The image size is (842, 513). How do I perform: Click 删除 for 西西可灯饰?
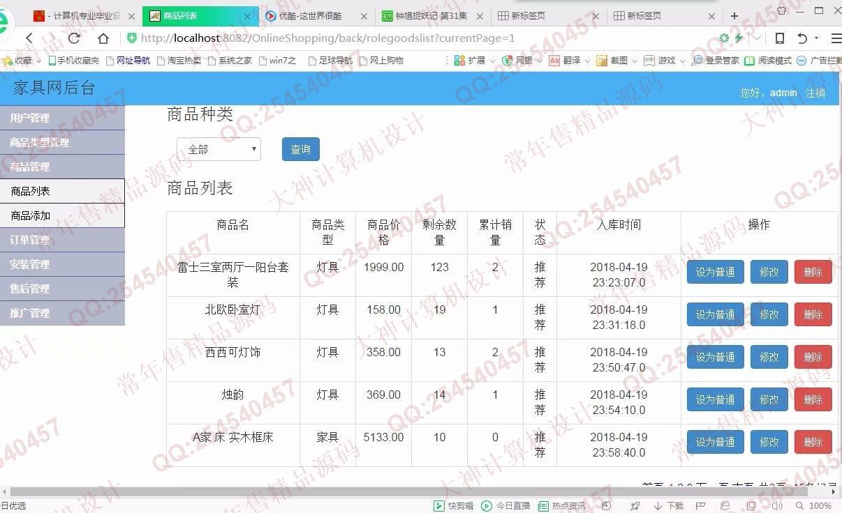[x=813, y=357]
